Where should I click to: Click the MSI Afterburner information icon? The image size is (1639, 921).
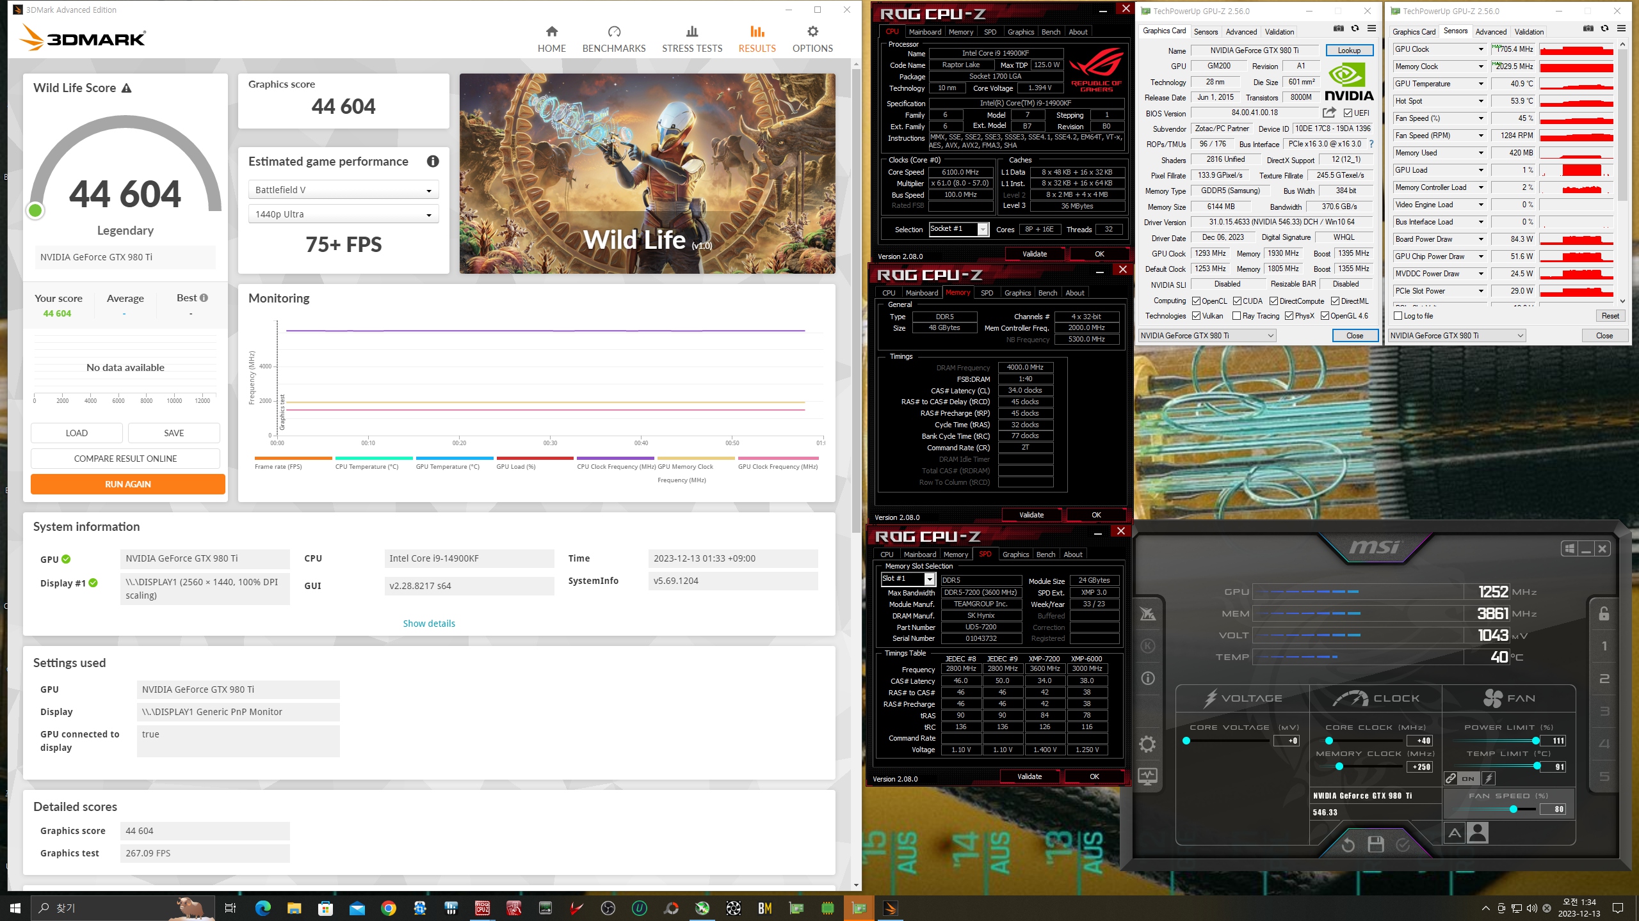pyautogui.click(x=1147, y=678)
